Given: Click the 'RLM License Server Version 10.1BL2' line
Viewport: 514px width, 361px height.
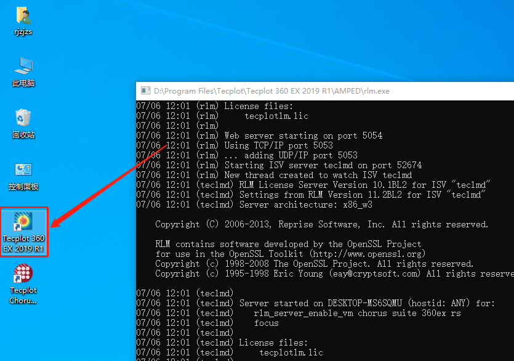Looking at the screenshot, I should pos(313,185).
